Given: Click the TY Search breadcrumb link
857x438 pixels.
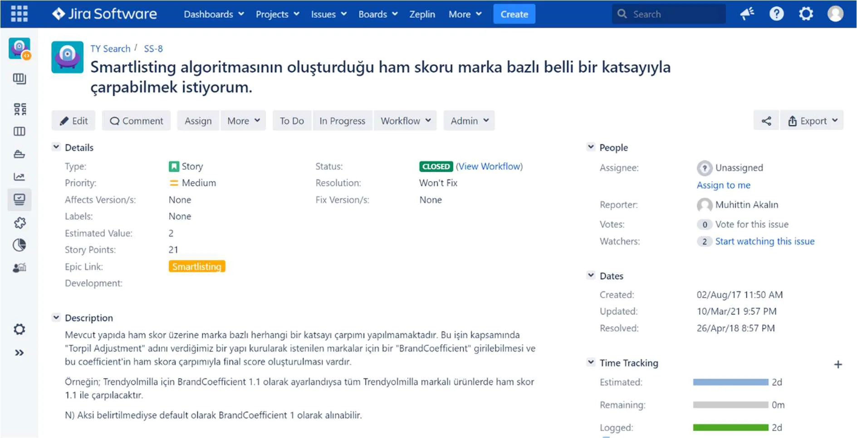Looking at the screenshot, I should (110, 48).
